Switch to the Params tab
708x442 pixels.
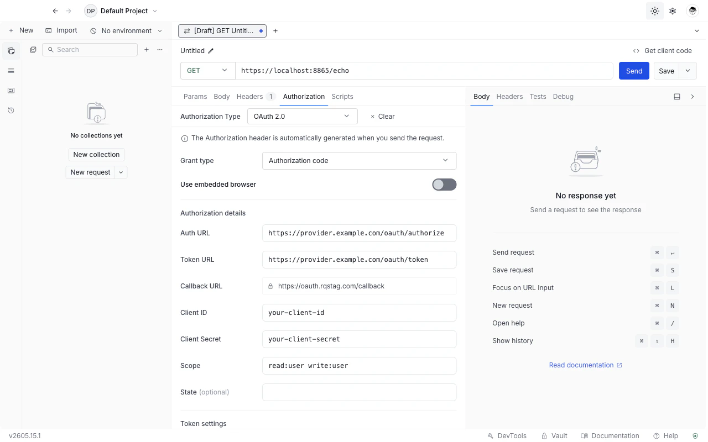click(x=195, y=97)
